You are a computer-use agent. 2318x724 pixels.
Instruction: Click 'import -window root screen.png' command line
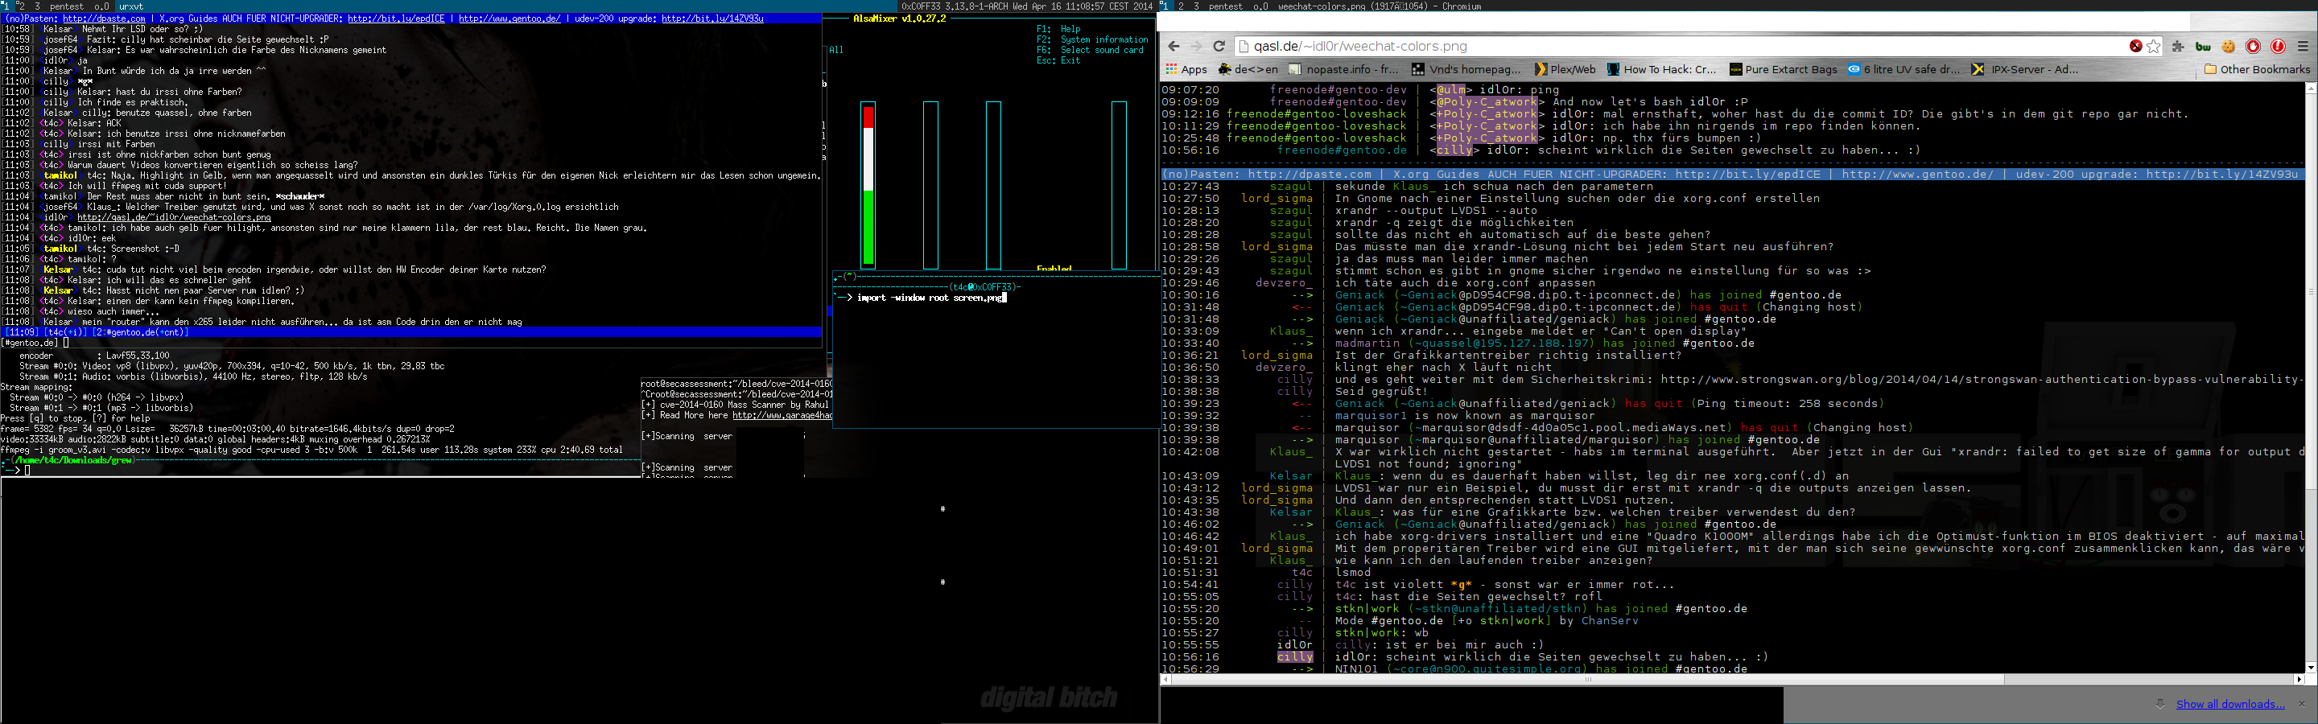click(930, 298)
